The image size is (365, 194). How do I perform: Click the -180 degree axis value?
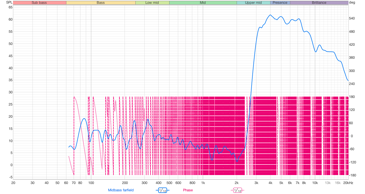coord(353,175)
